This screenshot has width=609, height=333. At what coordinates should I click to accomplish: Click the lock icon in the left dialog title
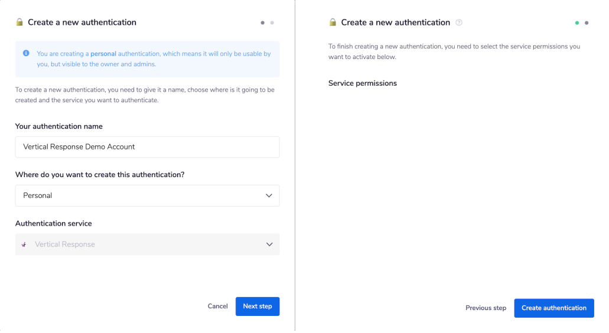[19, 22]
